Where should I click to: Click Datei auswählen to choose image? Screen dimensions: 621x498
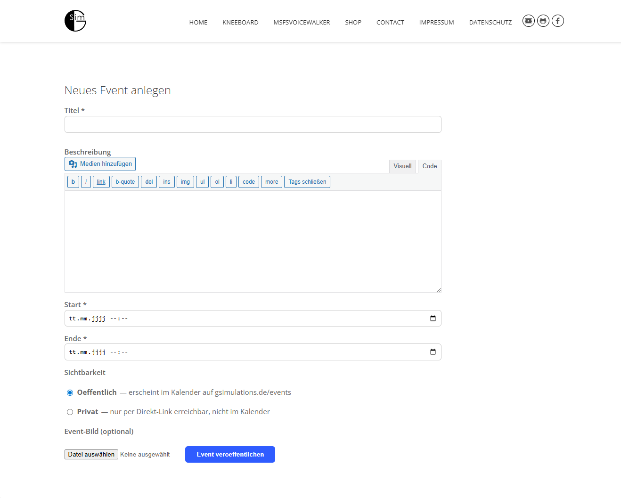click(91, 454)
